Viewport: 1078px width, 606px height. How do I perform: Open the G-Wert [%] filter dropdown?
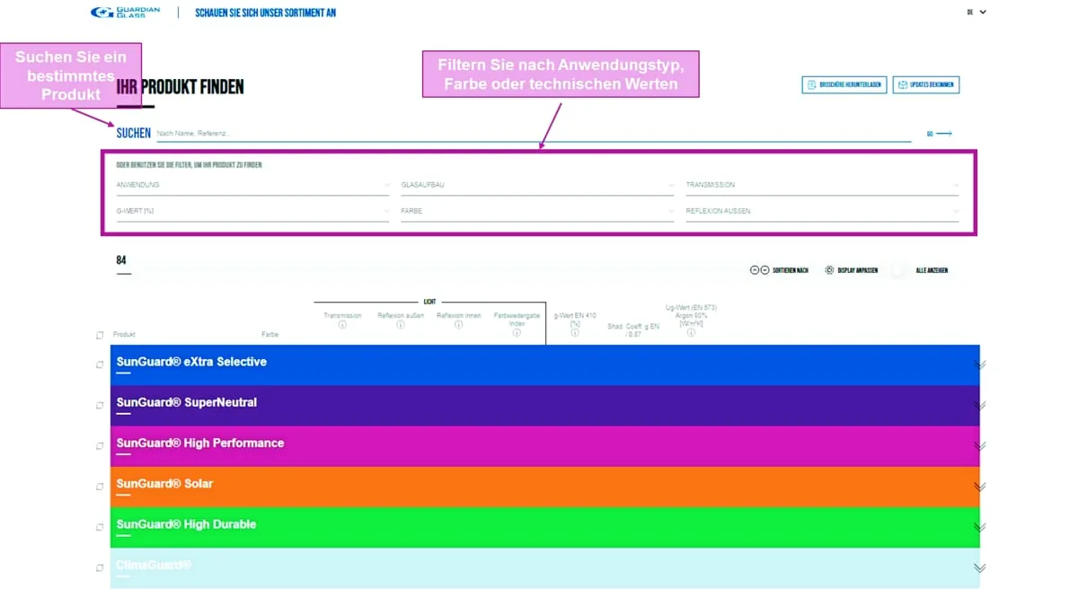coord(253,211)
